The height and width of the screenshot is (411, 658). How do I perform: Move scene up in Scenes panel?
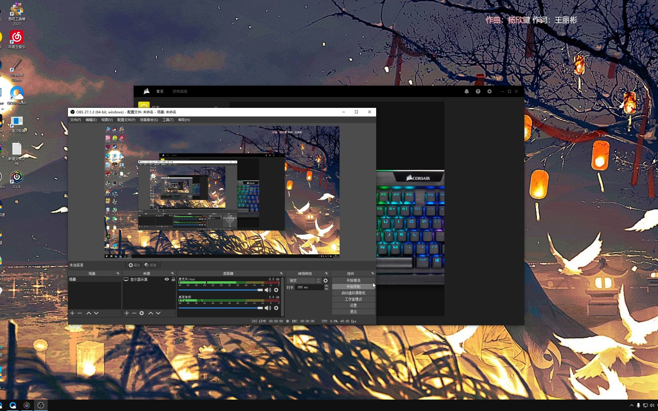[89, 313]
